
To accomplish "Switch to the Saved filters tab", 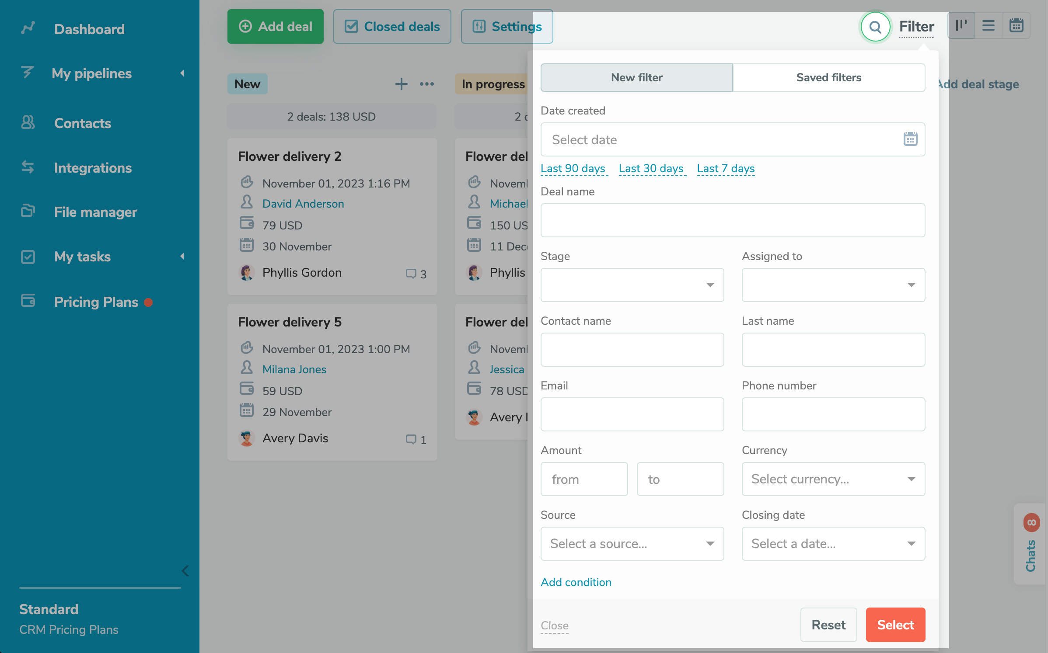I will click(828, 77).
